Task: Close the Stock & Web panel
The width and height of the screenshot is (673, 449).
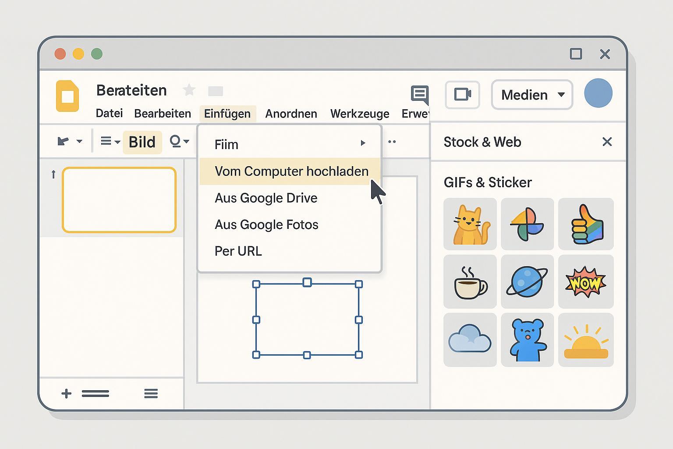Action: pyautogui.click(x=607, y=142)
